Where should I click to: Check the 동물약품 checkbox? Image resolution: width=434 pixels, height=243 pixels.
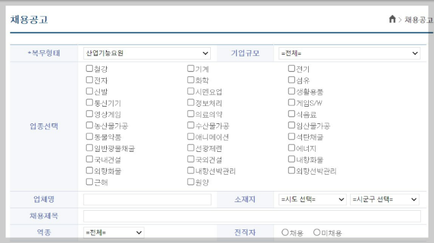pos(89,136)
